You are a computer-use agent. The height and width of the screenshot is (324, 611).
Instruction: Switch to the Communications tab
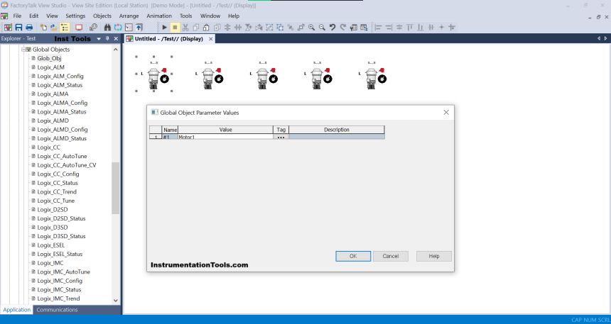pyautogui.click(x=57, y=310)
